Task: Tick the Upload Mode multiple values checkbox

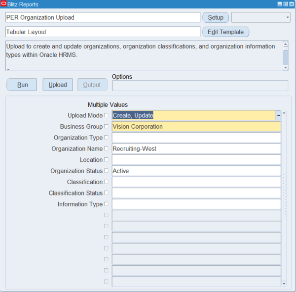Action: pos(106,115)
